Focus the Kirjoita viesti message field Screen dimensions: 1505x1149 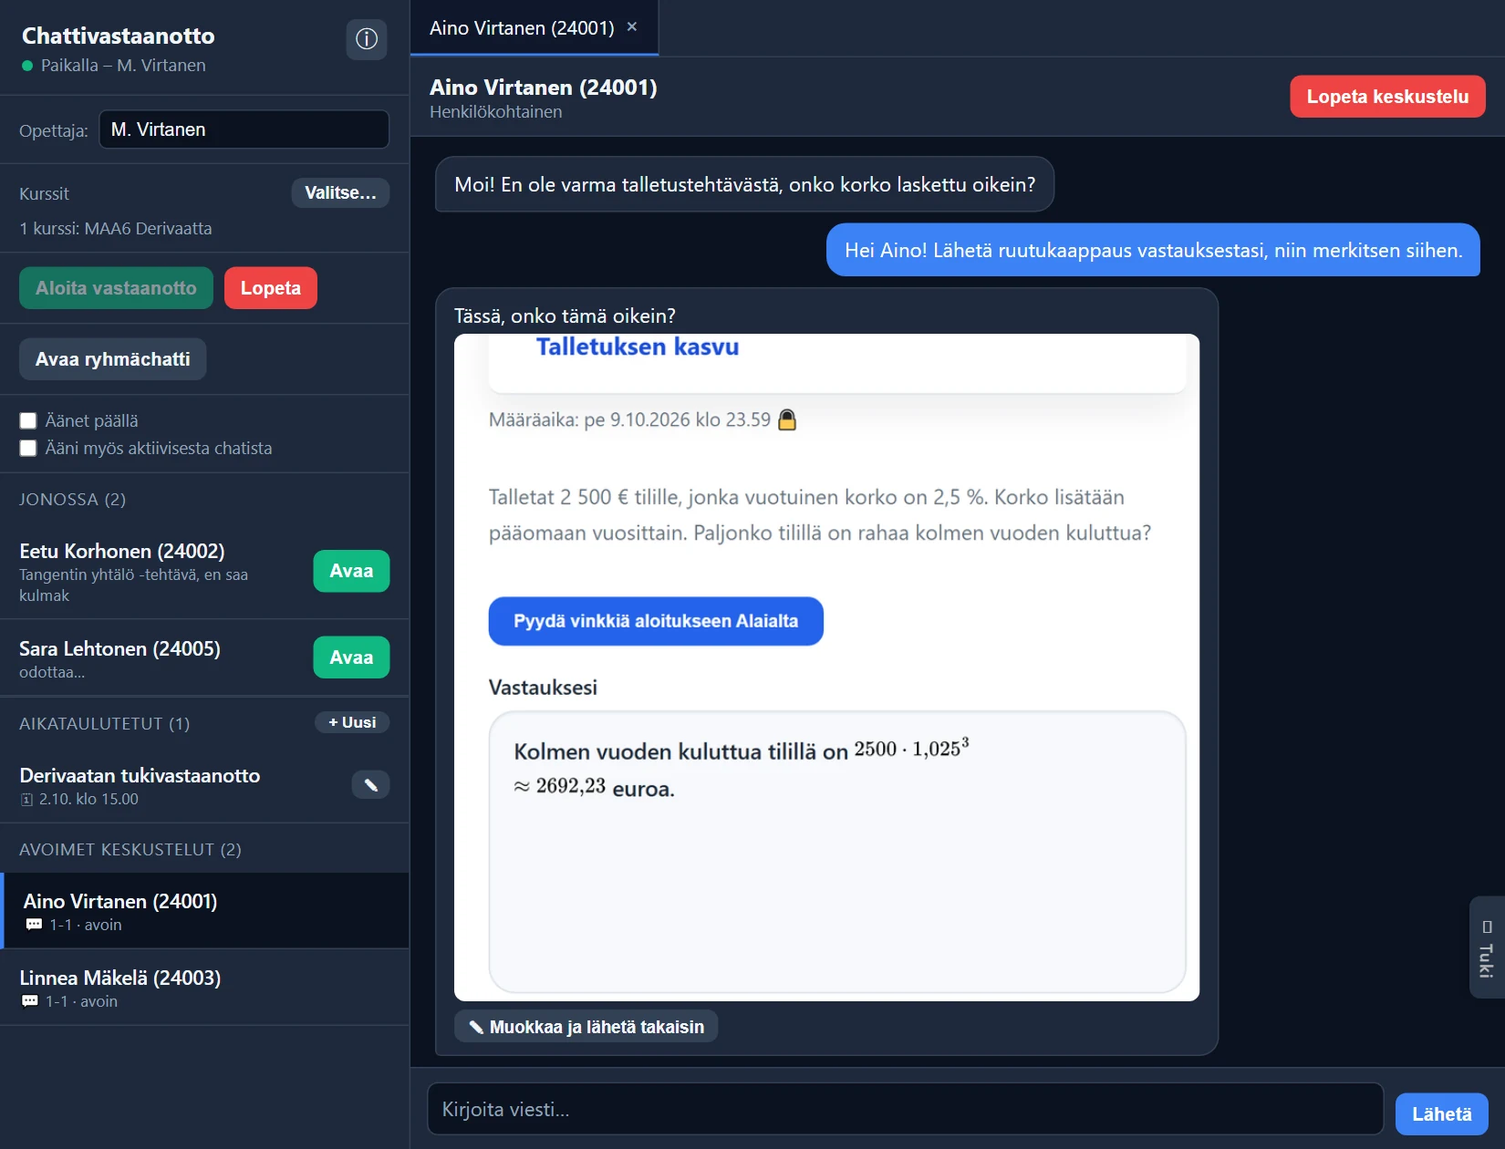[906, 1109]
